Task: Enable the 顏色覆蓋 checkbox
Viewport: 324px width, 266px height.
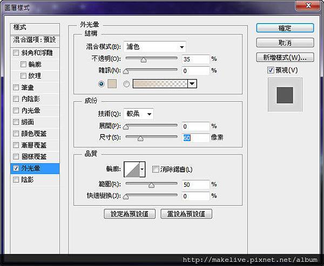Action: 16,134
